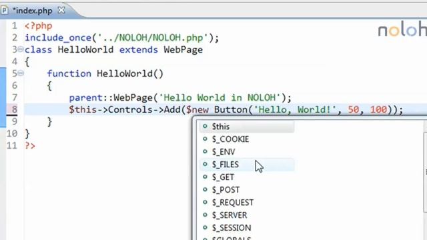Image resolution: width=427 pixels, height=240 pixels.
Task: Click the include_once keyword on line 2
Action: pos(58,38)
